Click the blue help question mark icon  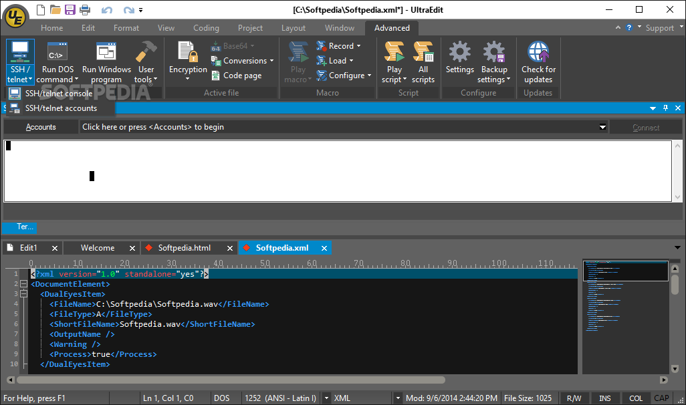coord(629,27)
